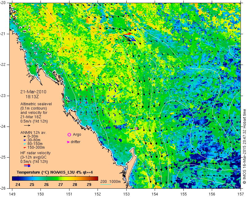The image size is (247, 197).
Task: Click the '150-300m' depth label
Action: [36, 147]
